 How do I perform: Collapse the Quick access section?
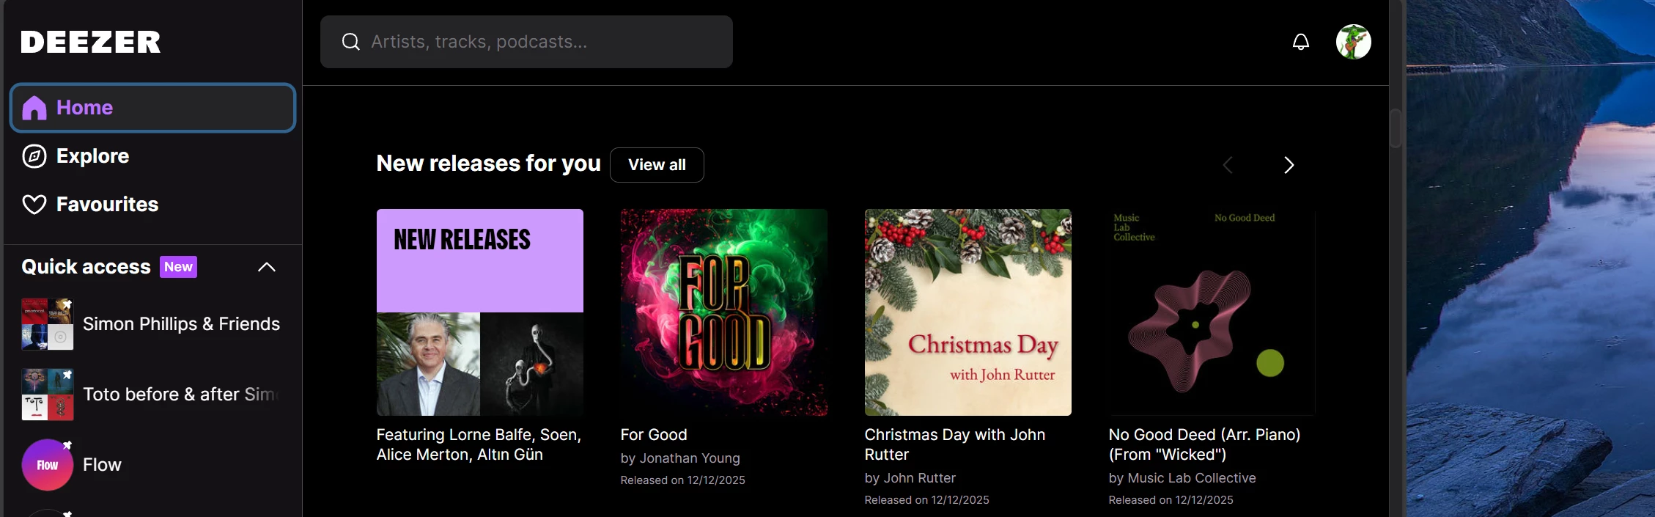[267, 267]
